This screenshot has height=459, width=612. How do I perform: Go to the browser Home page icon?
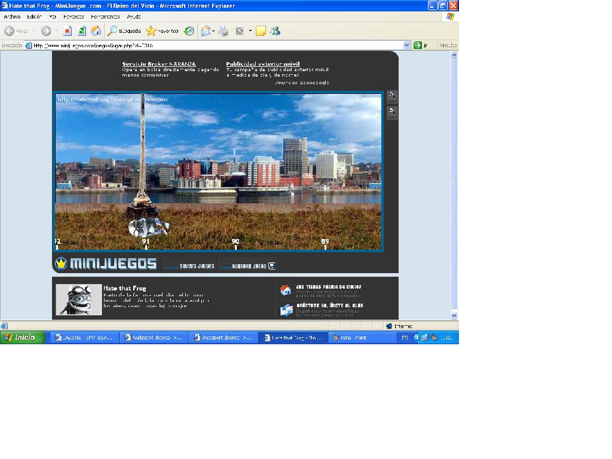pos(96,31)
